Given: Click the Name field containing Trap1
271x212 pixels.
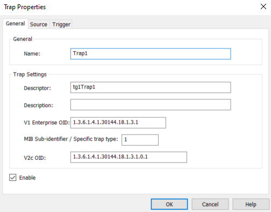Looking at the screenshot, I should pyautogui.click(x=151, y=54).
